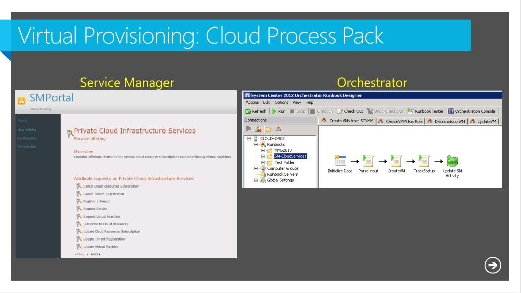The image size is (521, 293).
Task: Select Global Settings in the tree
Action: pyautogui.click(x=281, y=180)
